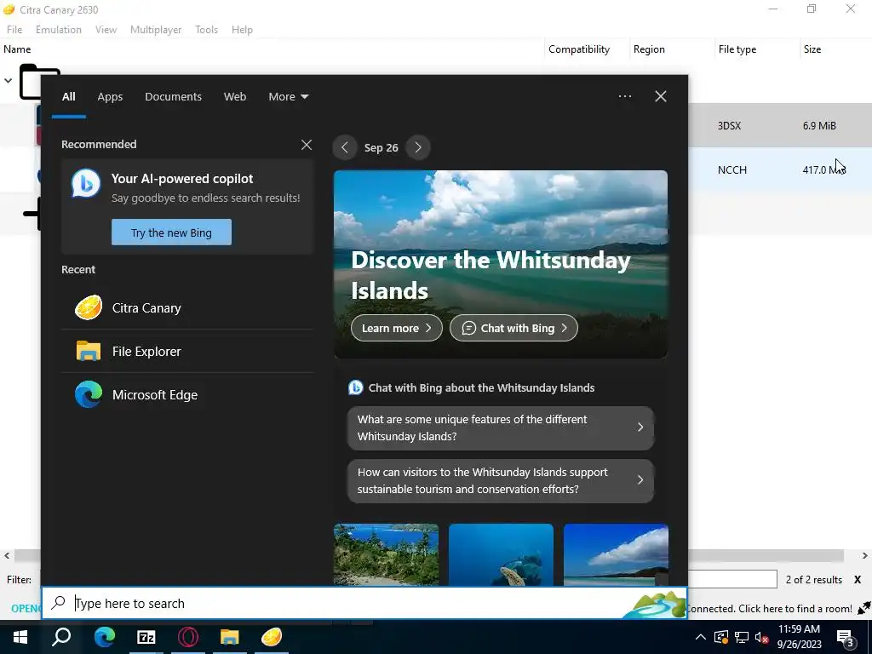Screen dimensions: 872x654
Task: Sort by Compatibility column in Citra
Action: click(x=587, y=49)
